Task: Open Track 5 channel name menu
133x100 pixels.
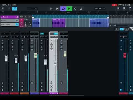Action: click(x=54, y=93)
